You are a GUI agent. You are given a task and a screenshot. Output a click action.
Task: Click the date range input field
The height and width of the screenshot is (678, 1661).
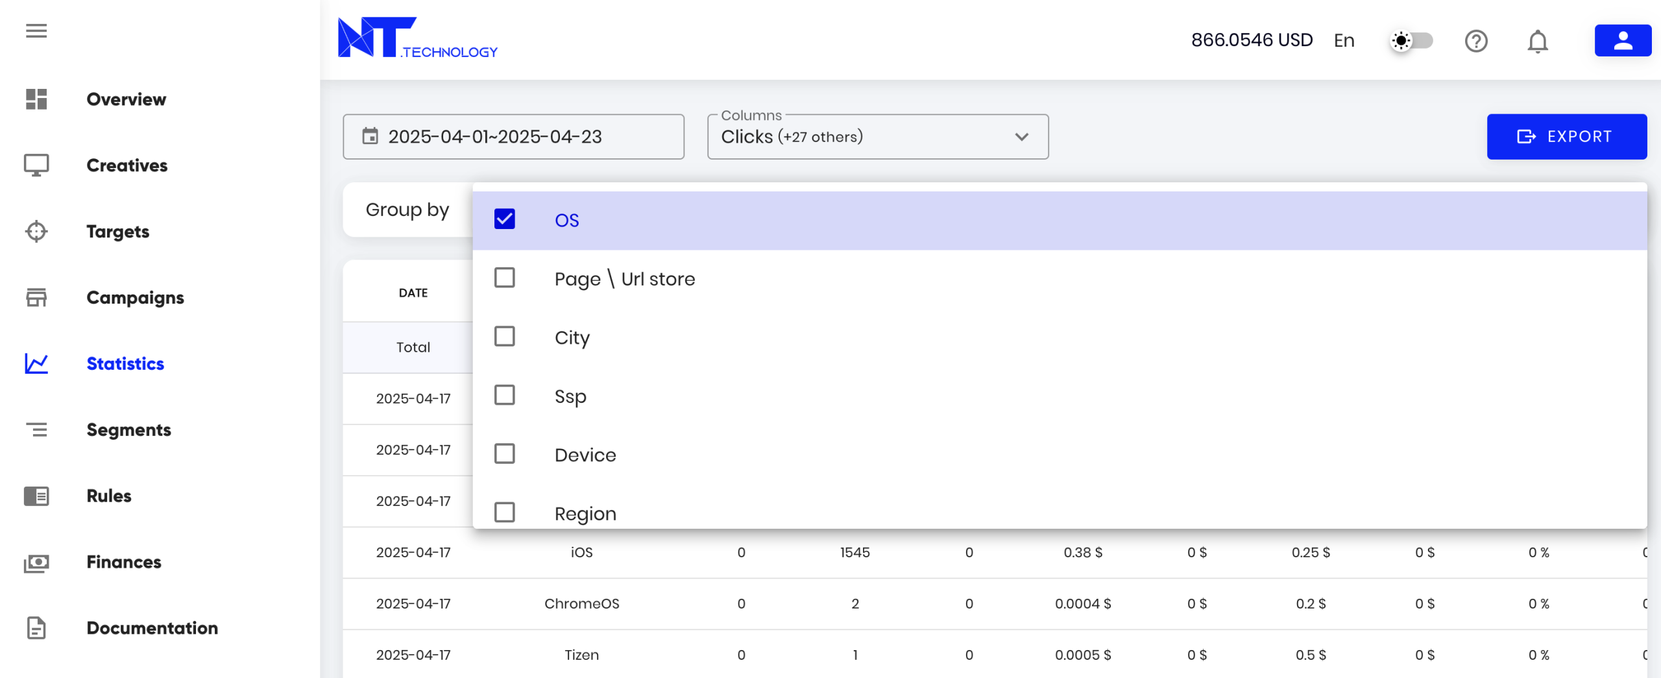tap(513, 137)
